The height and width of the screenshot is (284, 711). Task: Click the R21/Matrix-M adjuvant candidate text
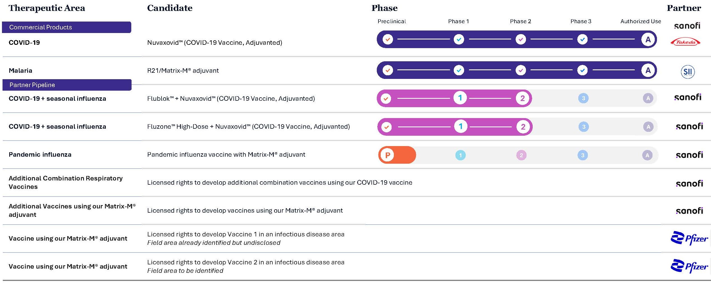183,71
